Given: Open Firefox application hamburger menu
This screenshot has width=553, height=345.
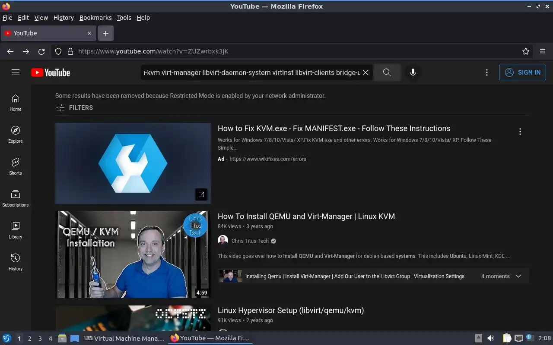Looking at the screenshot, I should pos(543,51).
